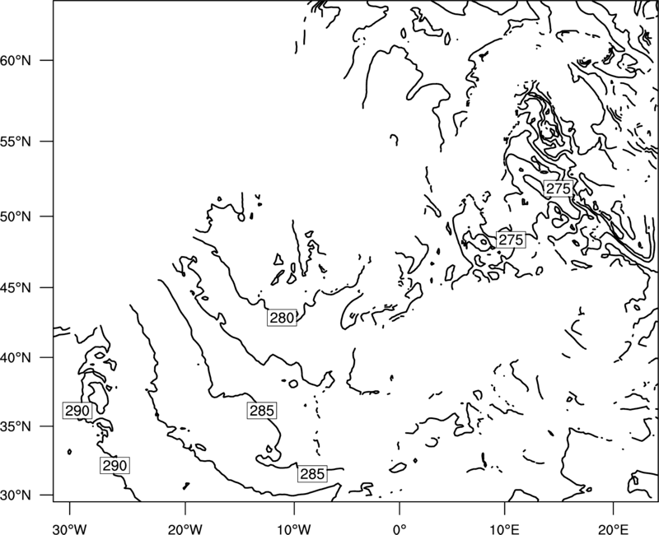Select the upper 275 contour label
This screenshot has height=535, width=659.
pos(559,188)
